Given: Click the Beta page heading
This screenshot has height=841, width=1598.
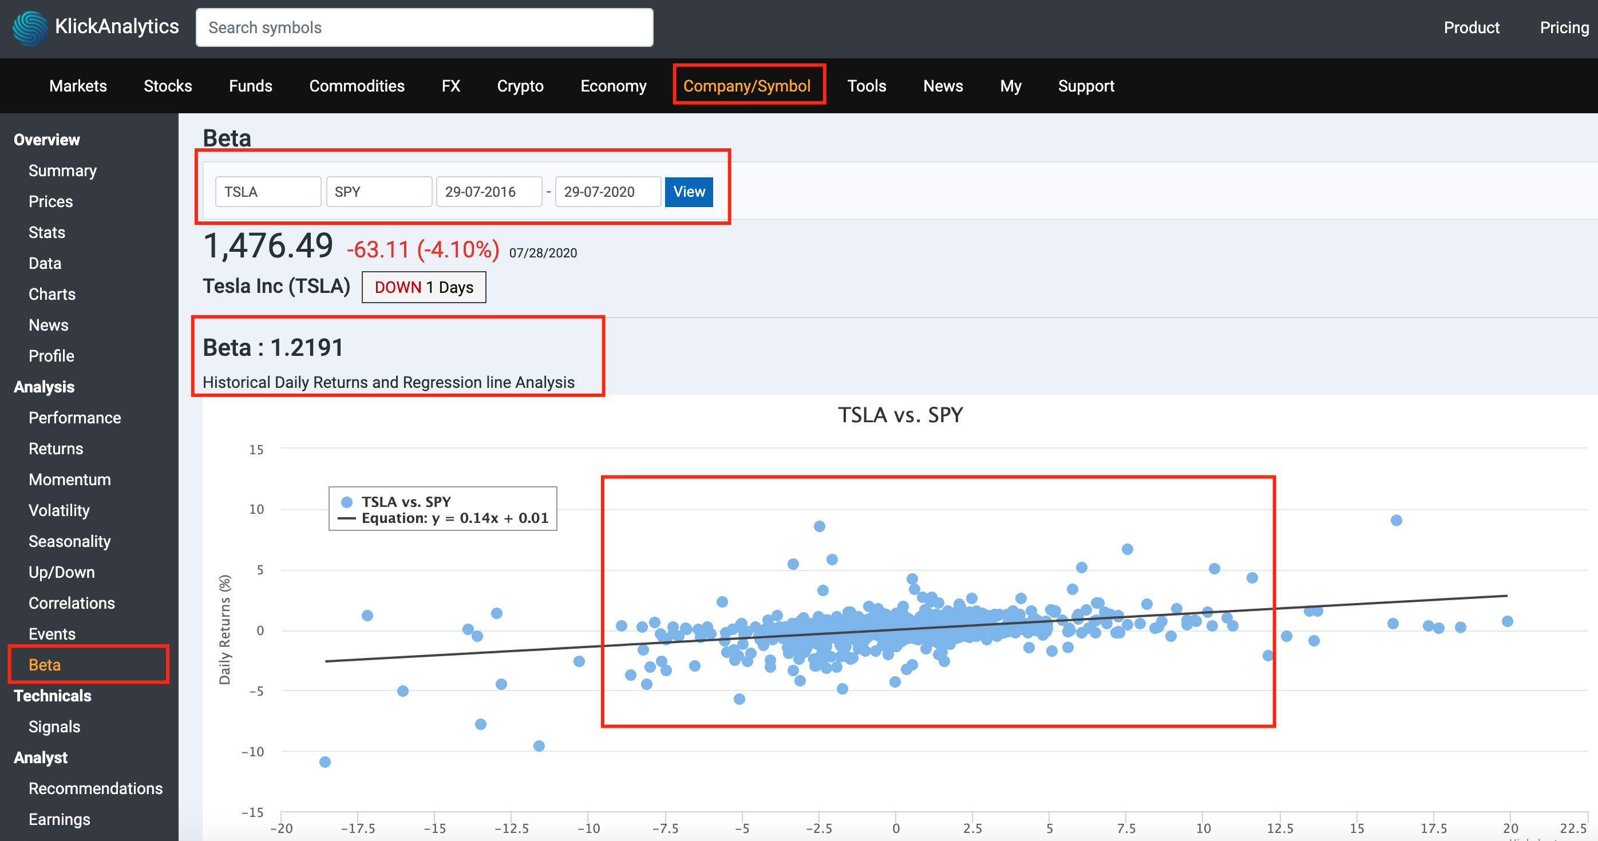Looking at the screenshot, I should pos(227,138).
